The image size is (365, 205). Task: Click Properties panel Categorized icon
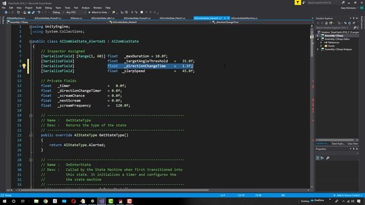[318, 158]
